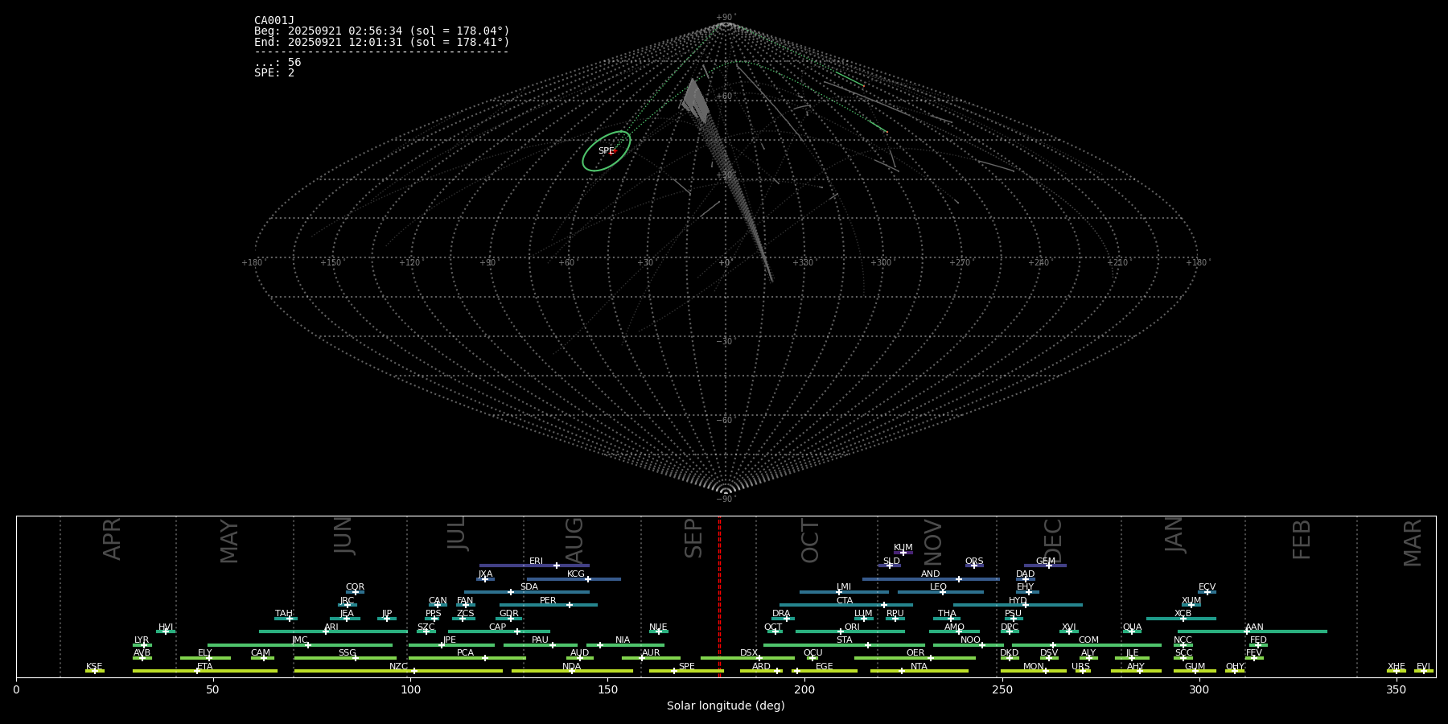The width and height of the screenshot is (1448, 724).
Task: Click the KSE shower label
Action: point(94,666)
